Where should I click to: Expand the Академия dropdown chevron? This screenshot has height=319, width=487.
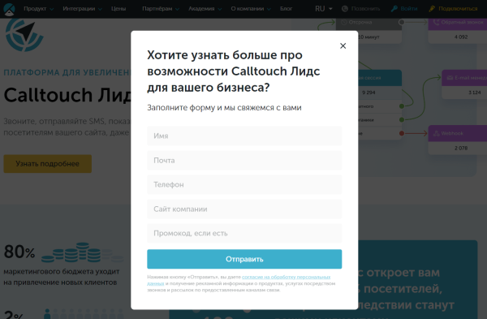[x=220, y=9]
